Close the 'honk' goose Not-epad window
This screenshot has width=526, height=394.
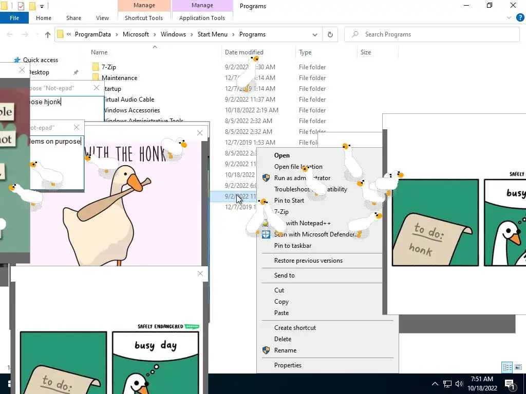point(97,88)
